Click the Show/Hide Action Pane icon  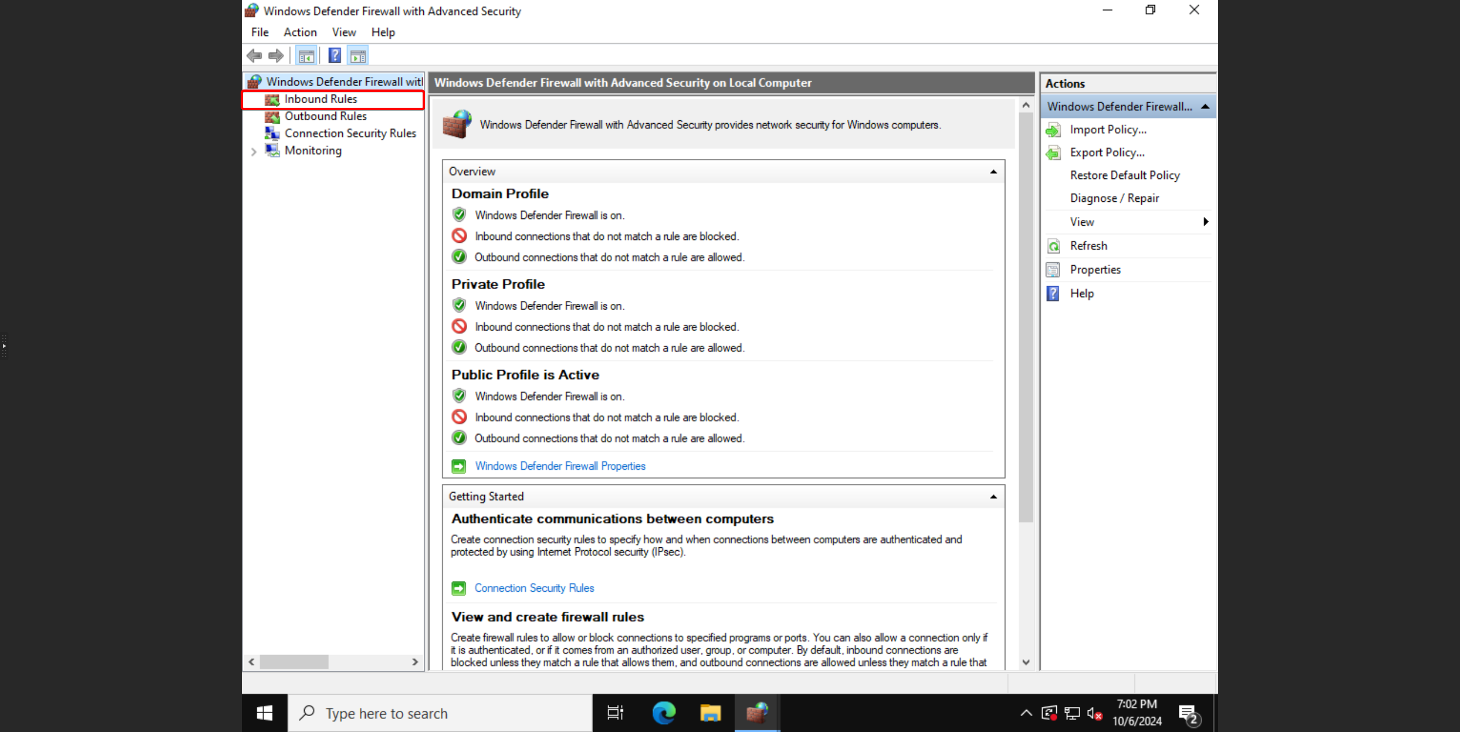(x=358, y=56)
